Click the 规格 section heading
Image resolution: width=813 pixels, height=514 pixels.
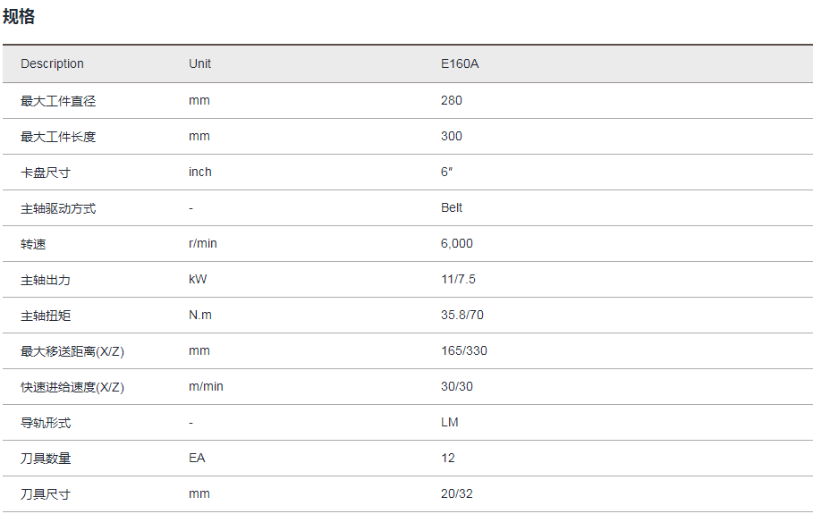(x=19, y=17)
